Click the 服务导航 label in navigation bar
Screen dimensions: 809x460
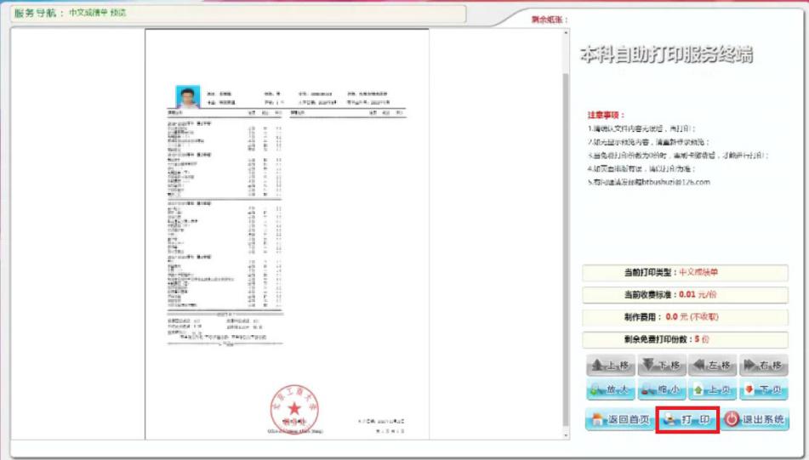(x=38, y=14)
